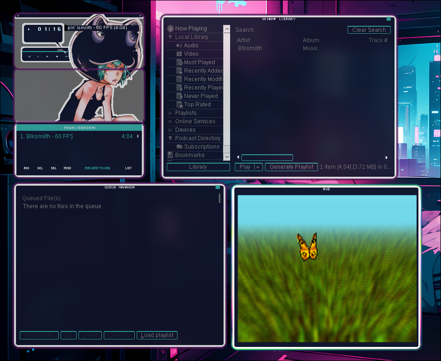Image resolution: width=441 pixels, height=361 pixels.
Task: Click the Recently Played view icon
Action: point(179,88)
